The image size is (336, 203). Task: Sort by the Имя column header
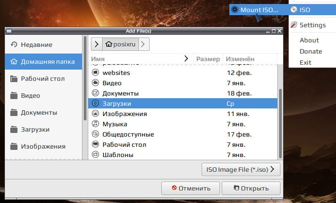(141, 59)
